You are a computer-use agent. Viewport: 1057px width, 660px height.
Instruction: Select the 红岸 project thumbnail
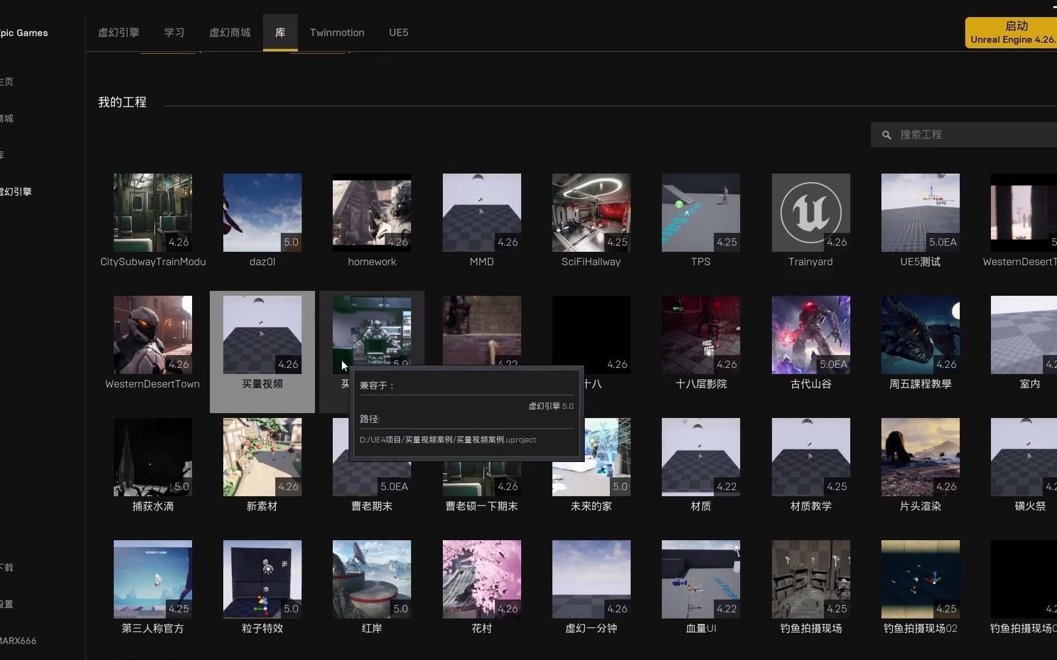372,579
